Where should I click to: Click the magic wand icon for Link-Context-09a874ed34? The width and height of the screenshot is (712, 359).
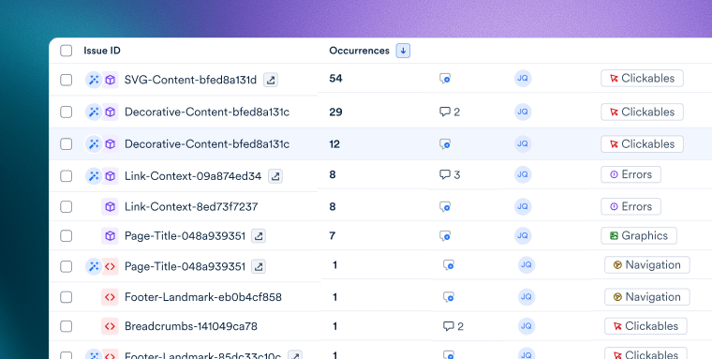pos(94,176)
